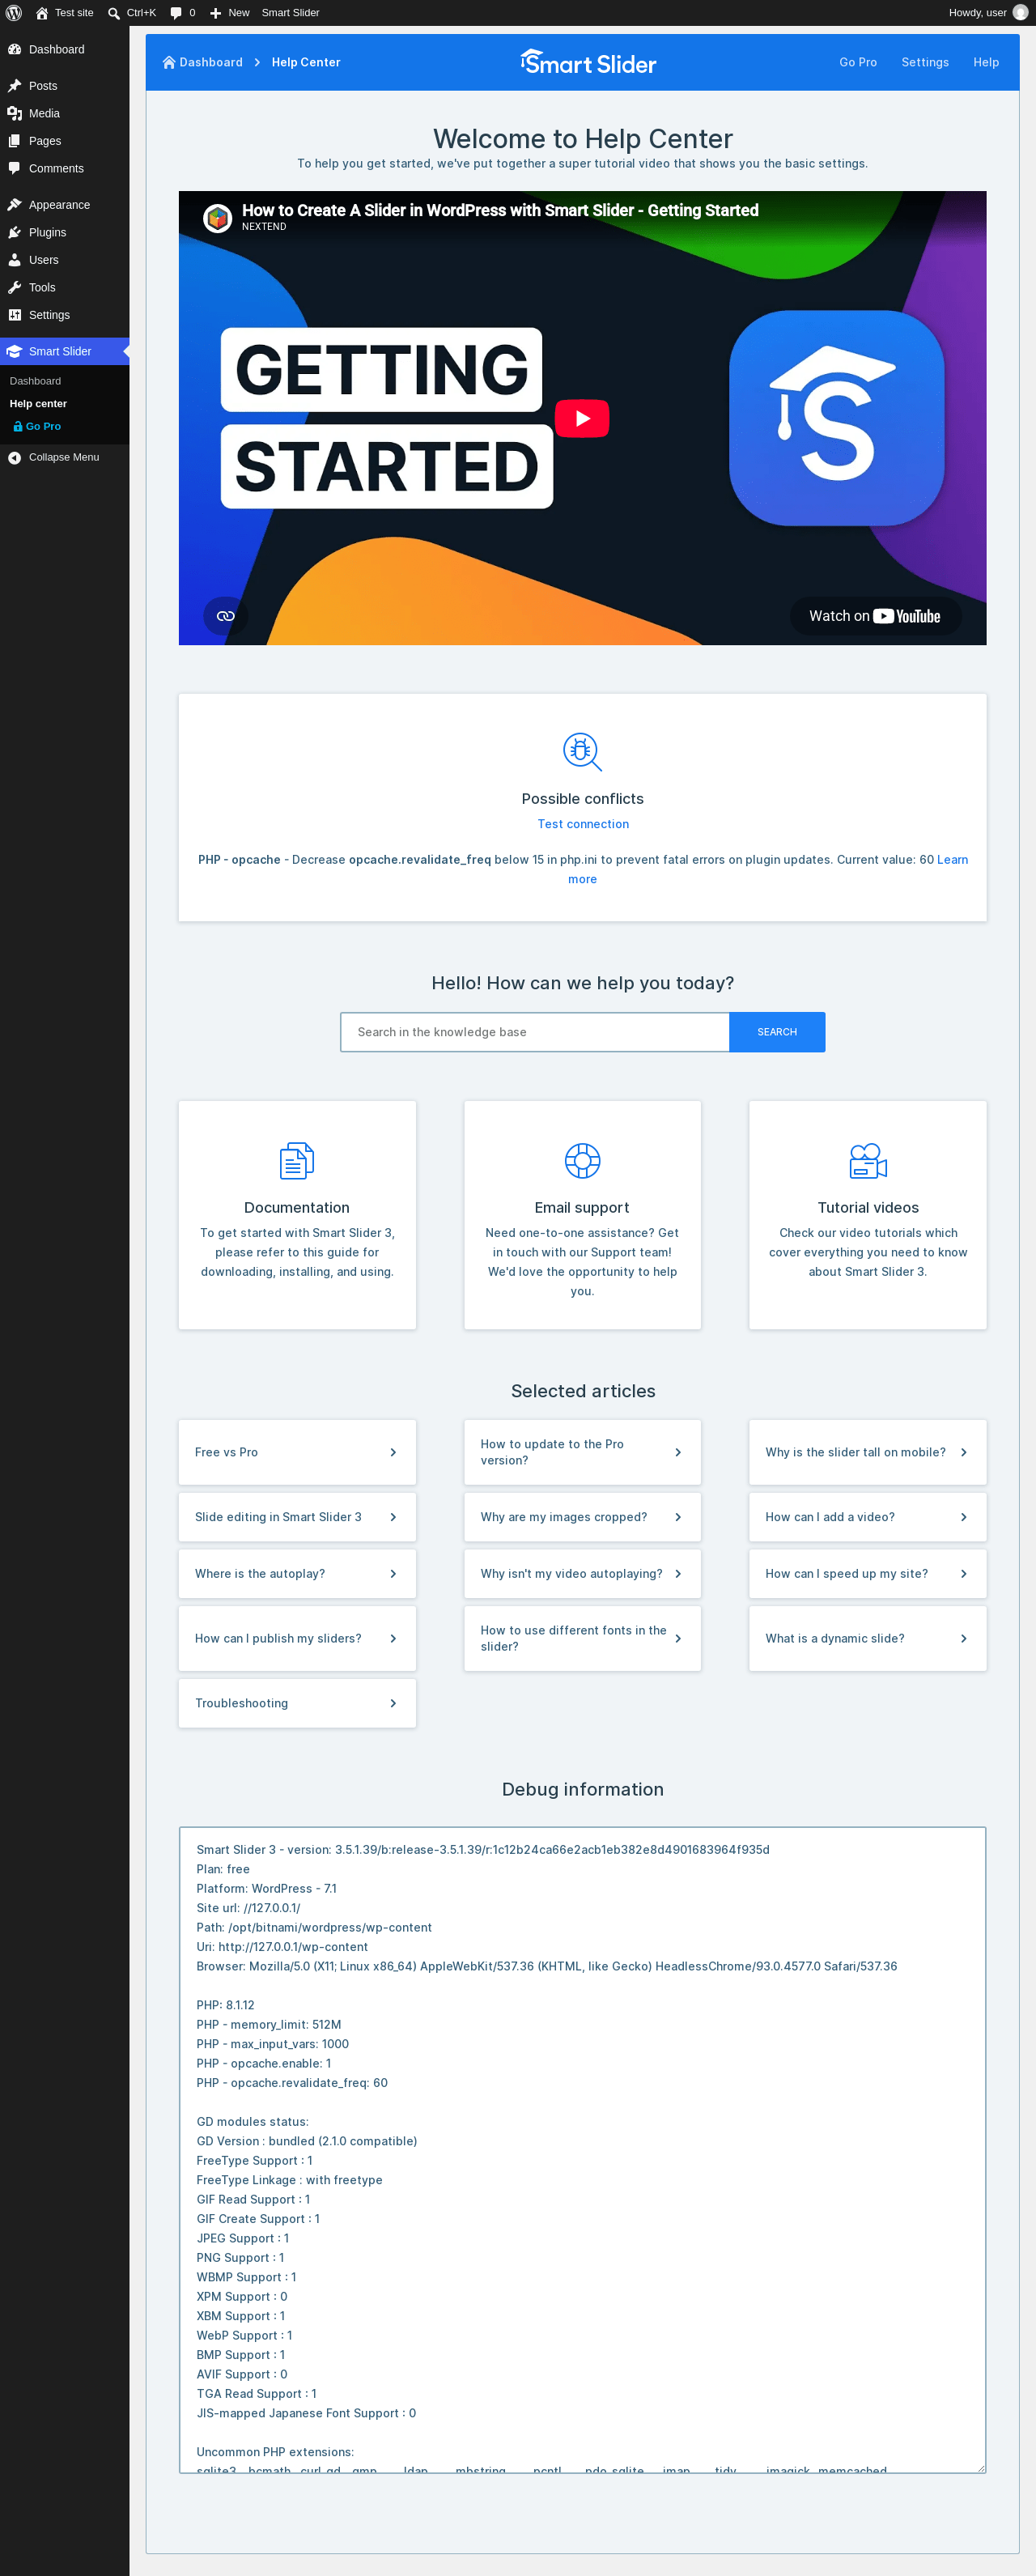Open What is a dynamic slide article

(868, 1638)
